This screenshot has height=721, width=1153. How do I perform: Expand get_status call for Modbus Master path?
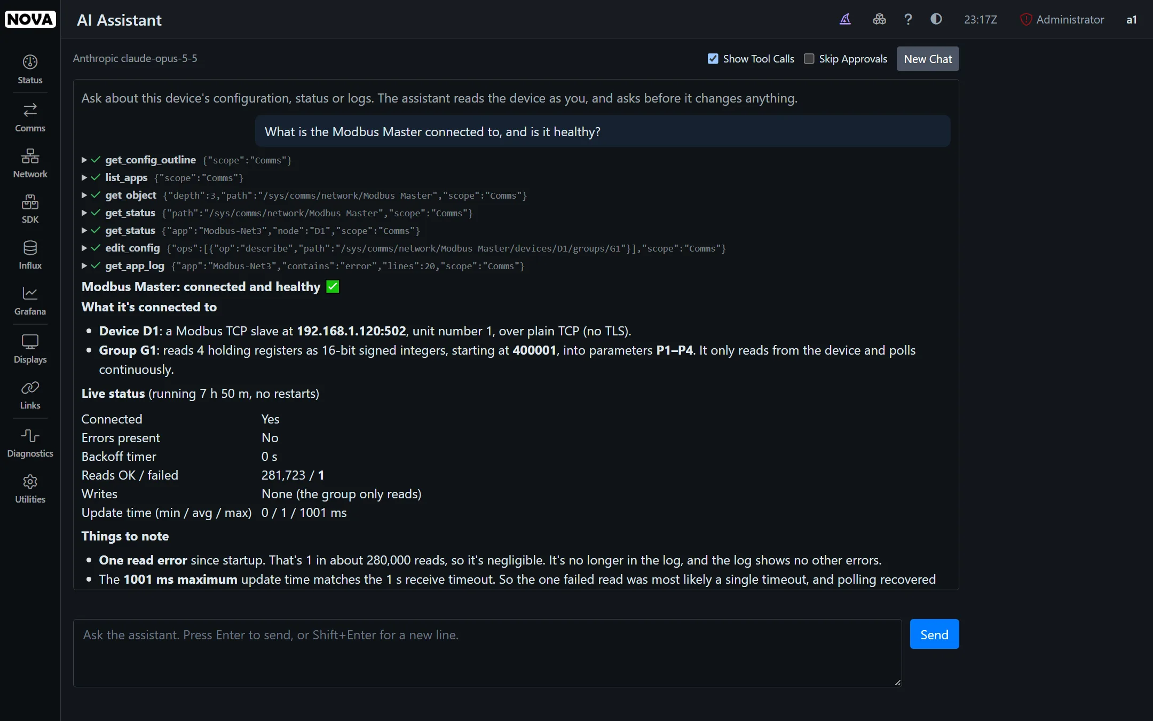84,213
